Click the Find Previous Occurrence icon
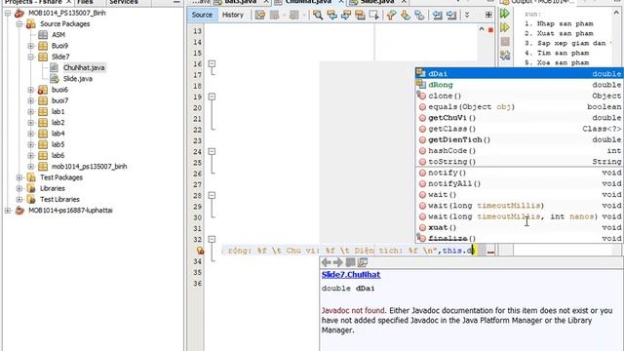The width and height of the screenshot is (624, 351). pos(331,16)
